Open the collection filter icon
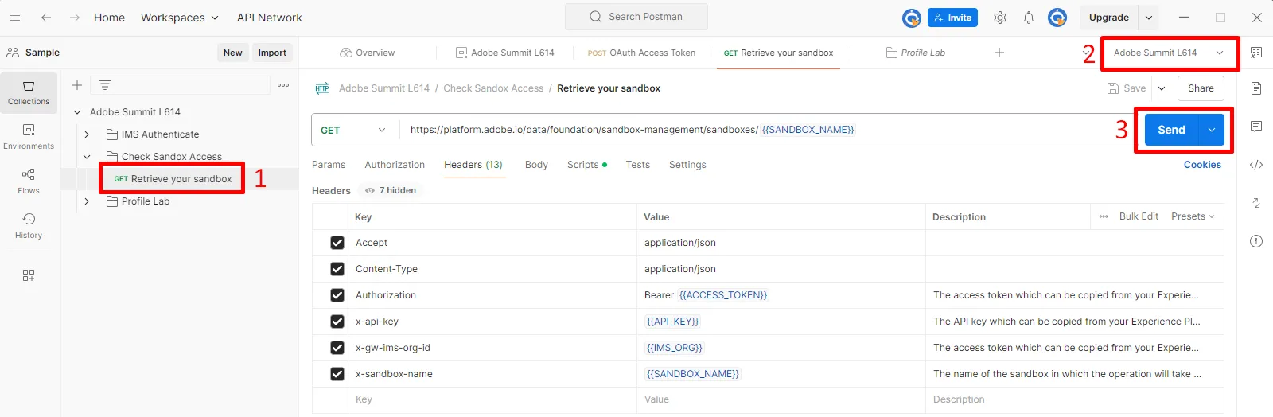Viewport: 1273px width, 417px height. point(105,85)
